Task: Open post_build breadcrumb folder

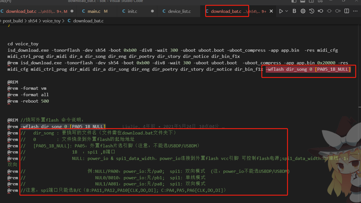Action: point(13,21)
